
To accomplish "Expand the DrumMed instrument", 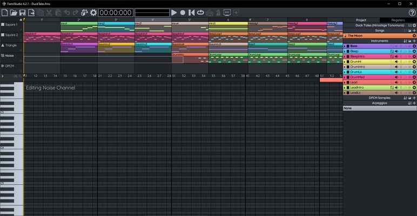I will pos(345,77).
